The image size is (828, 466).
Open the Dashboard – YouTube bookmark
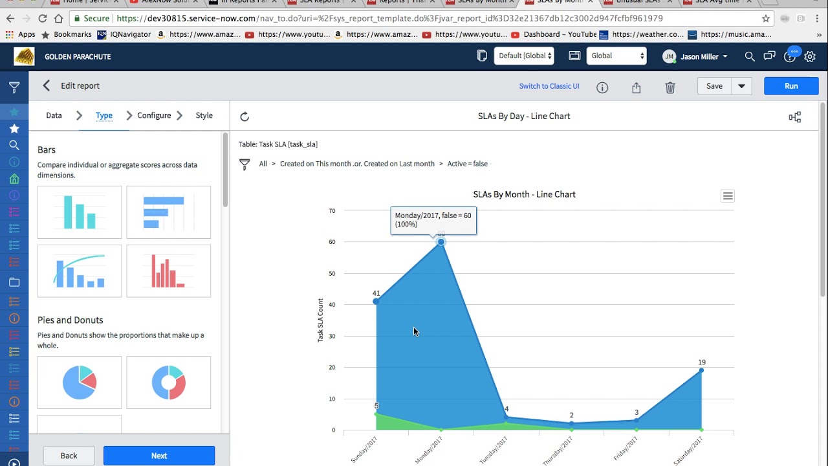click(554, 34)
